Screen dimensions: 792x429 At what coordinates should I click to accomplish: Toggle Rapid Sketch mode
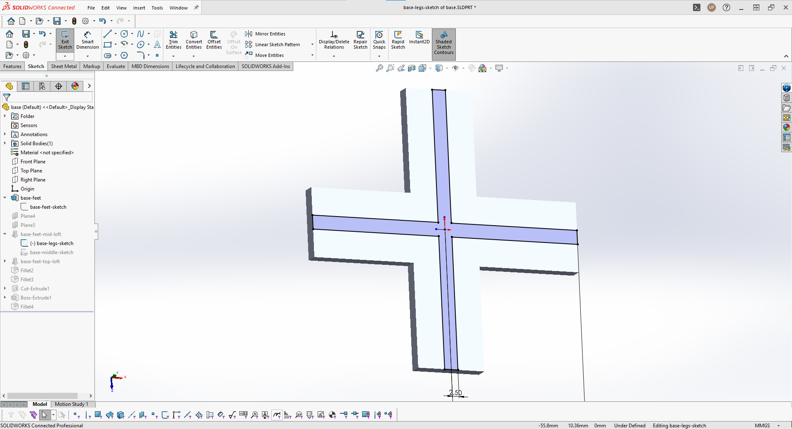(x=398, y=40)
